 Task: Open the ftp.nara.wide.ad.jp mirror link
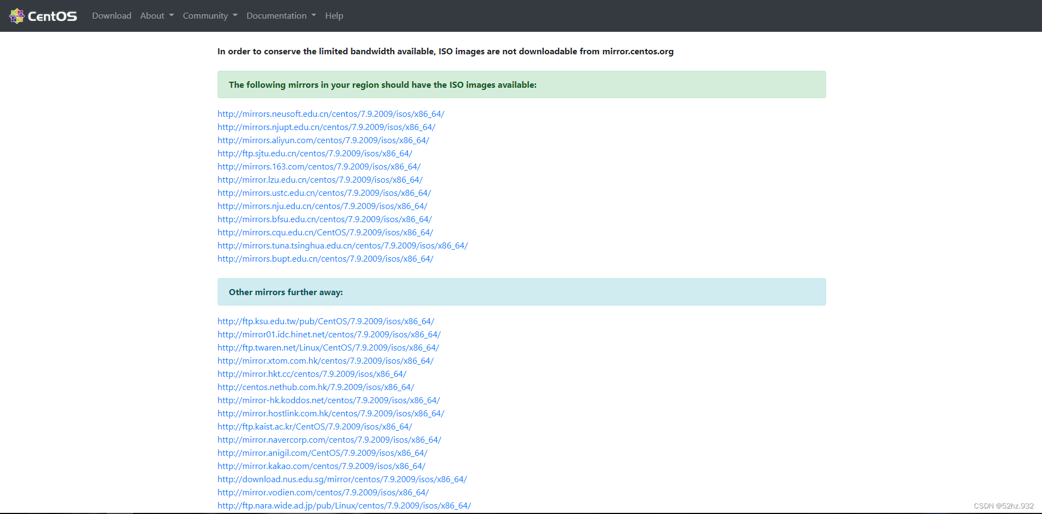(x=344, y=506)
